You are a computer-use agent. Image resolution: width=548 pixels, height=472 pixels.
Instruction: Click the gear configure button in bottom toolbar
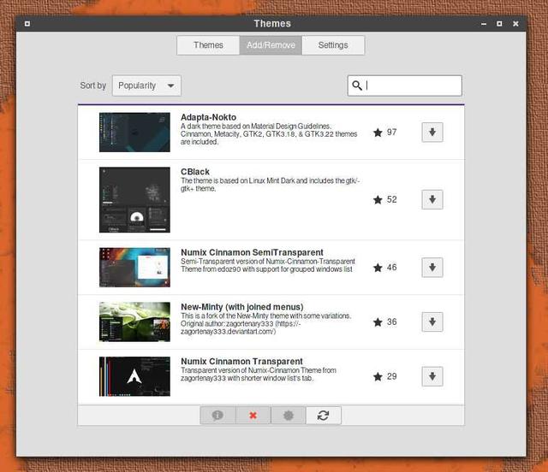[x=289, y=416]
